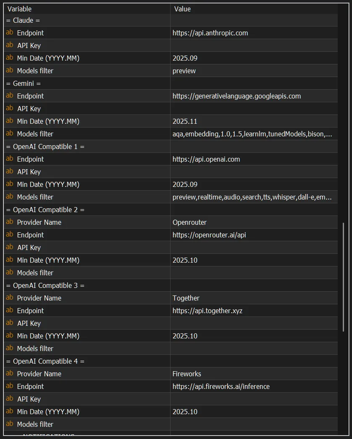
Task: Click ab icon of OpenAI Compatible 1 Endpoint
Action: pos(10,159)
